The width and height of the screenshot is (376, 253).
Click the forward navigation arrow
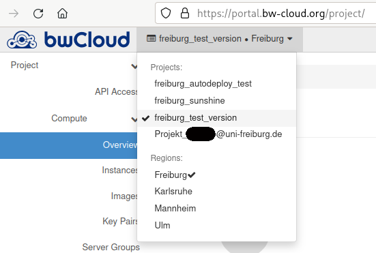click(x=14, y=14)
